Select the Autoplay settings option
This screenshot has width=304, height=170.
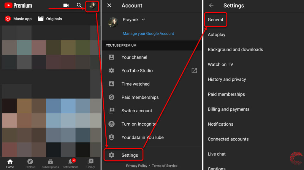point(216,35)
